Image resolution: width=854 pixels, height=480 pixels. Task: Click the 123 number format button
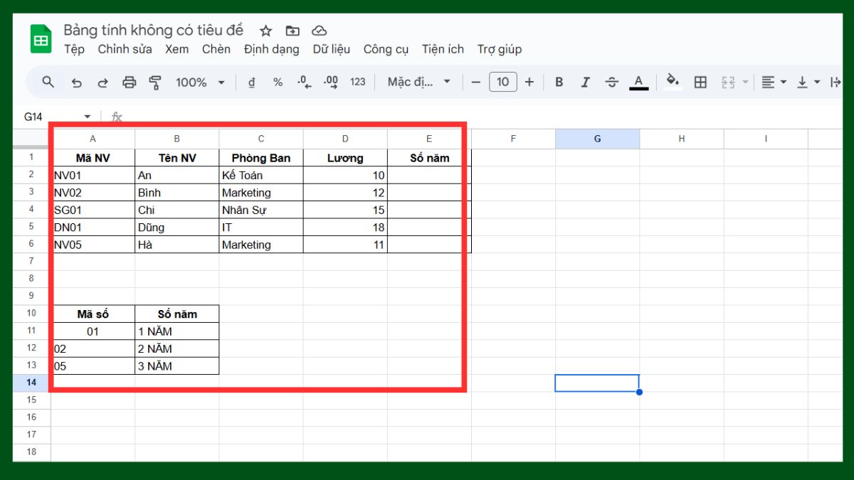tap(357, 82)
